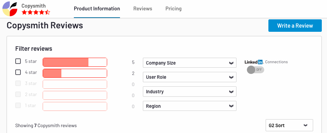Click the disabled 2 star checkbox

coord(18,94)
